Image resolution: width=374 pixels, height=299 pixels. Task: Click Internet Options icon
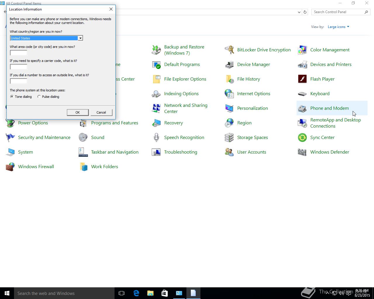(x=229, y=94)
